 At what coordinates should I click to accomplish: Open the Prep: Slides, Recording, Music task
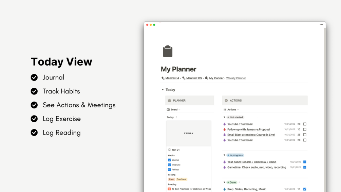247,189
